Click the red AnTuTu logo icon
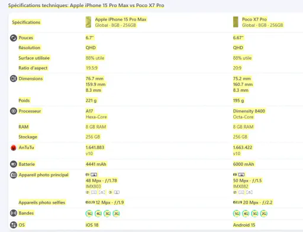 [x=14, y=147]
